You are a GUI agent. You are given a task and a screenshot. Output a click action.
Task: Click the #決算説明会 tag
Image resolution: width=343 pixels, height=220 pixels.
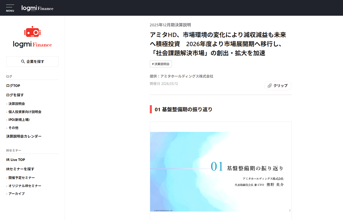(x=161, y=64)
